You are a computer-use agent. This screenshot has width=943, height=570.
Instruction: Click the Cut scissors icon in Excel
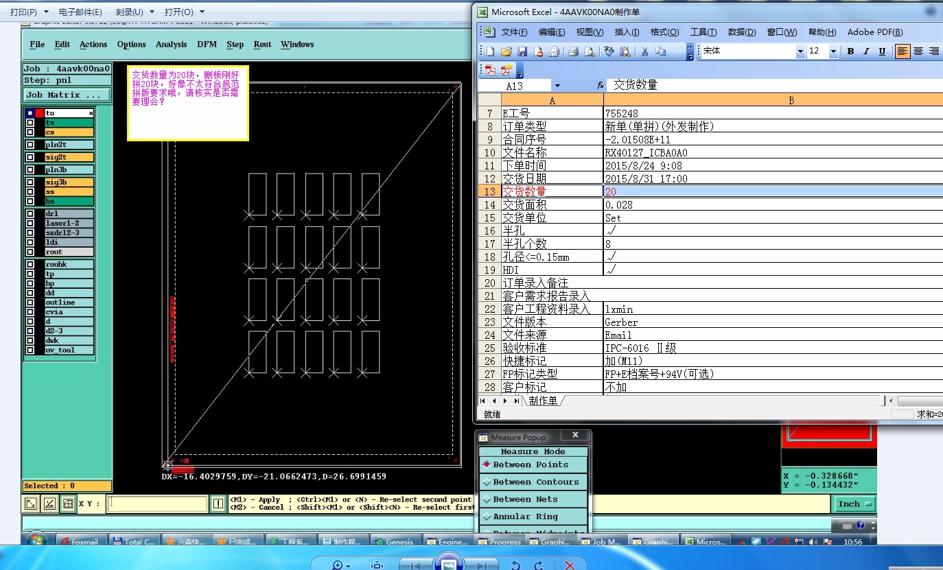click(644, 51)
